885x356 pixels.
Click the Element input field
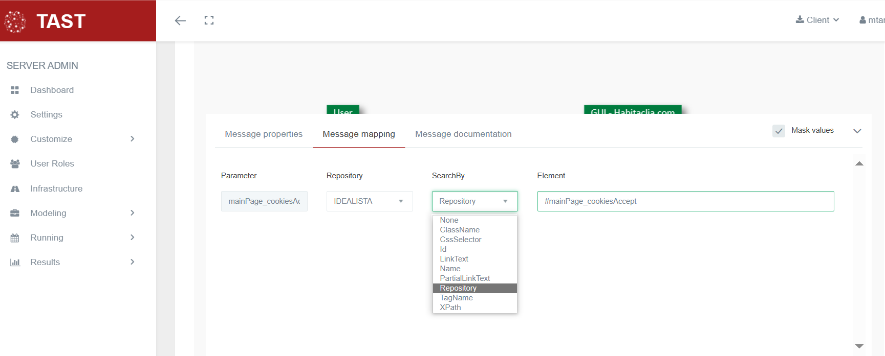click(685, 201)
